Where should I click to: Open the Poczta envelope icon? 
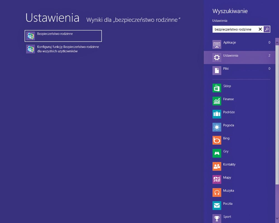(217, 205)
